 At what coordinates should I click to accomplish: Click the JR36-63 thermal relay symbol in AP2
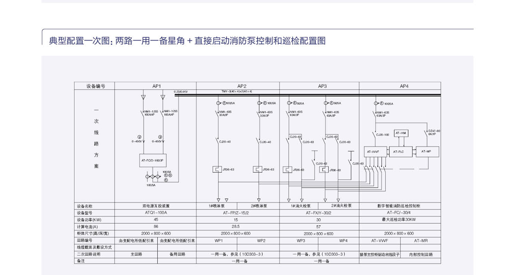[218, 168]
